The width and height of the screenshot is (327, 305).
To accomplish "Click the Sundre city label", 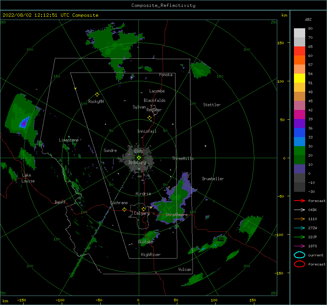I will [x=110, y=150].
